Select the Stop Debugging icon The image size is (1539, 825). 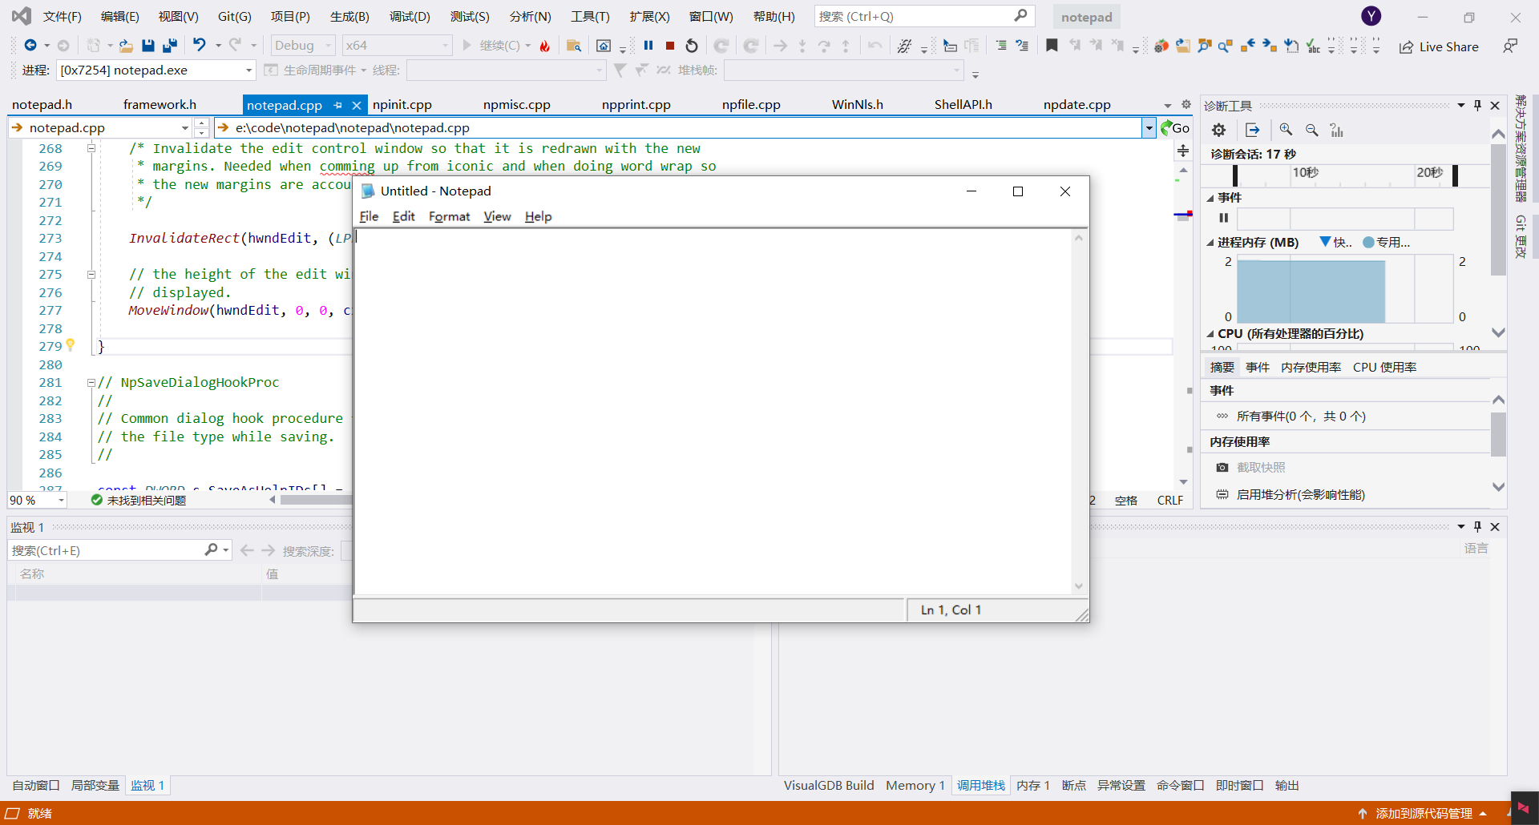click(x=669, y=46)
